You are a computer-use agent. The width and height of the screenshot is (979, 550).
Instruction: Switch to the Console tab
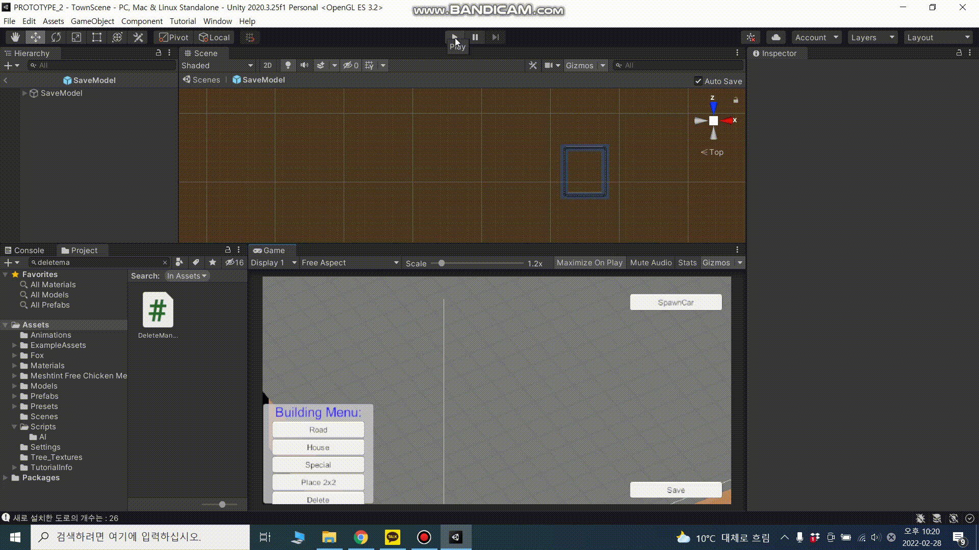(24, 250)
